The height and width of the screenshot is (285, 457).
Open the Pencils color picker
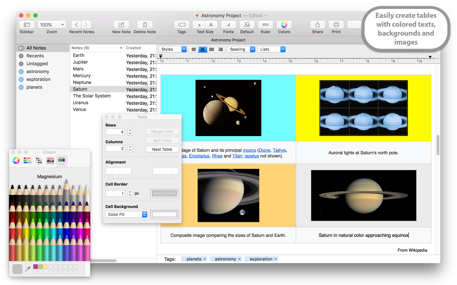point(62,161)
